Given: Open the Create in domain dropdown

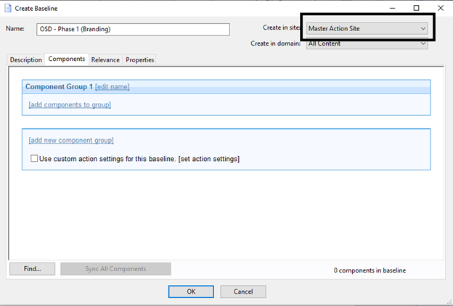Looking at the screenshot, I should point(367,44).
